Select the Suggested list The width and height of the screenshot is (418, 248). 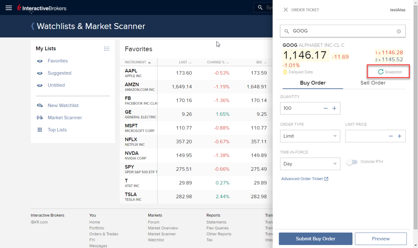pyautogui.click(x=59, y=73)
